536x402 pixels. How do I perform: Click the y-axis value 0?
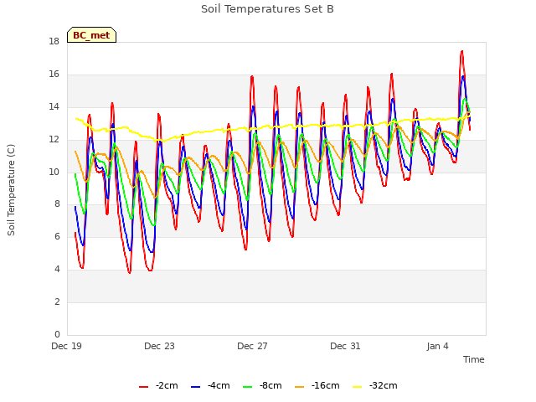coord(57,334)
